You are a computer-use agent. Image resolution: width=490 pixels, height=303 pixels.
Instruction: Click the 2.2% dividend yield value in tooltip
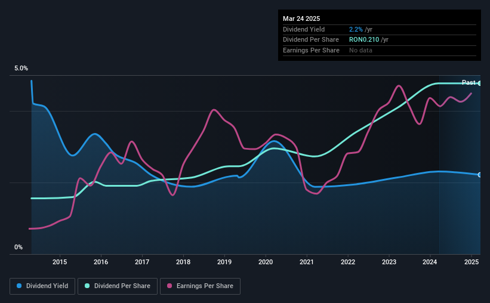356,29
